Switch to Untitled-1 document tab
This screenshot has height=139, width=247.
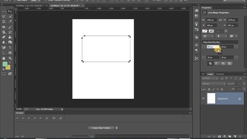30,5
